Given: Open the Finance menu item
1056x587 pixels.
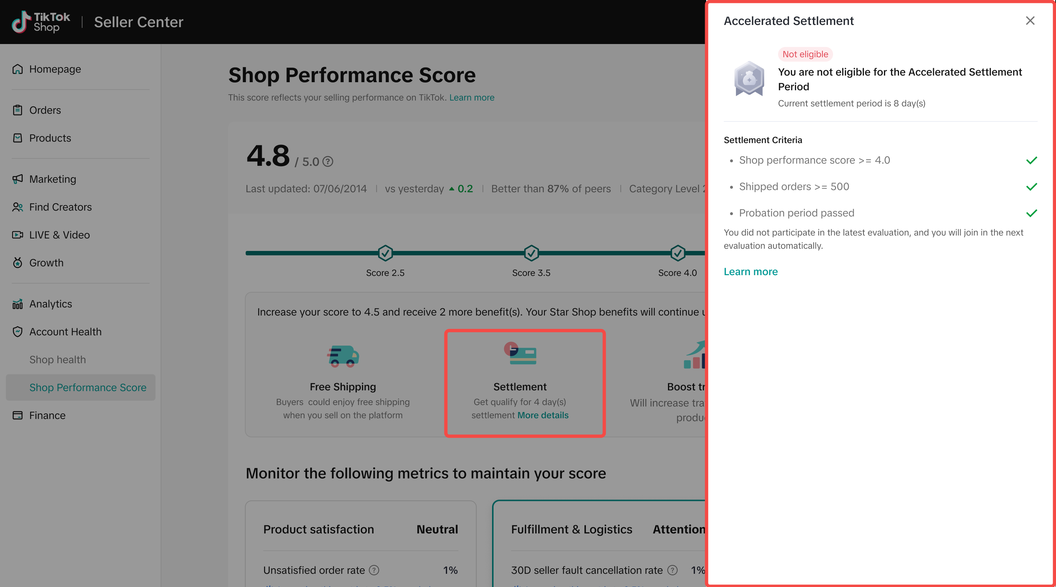Looking at the screenshot, I should point(47,415).
